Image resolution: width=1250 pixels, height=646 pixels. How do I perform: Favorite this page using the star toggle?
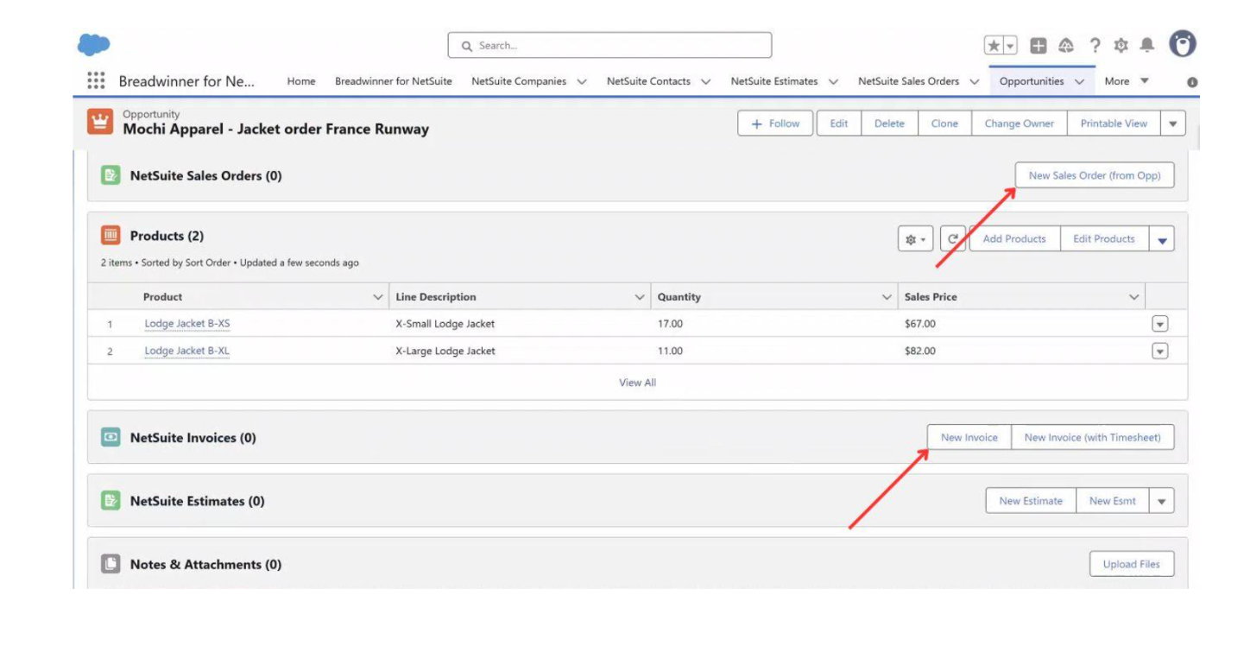pos(995,43)
